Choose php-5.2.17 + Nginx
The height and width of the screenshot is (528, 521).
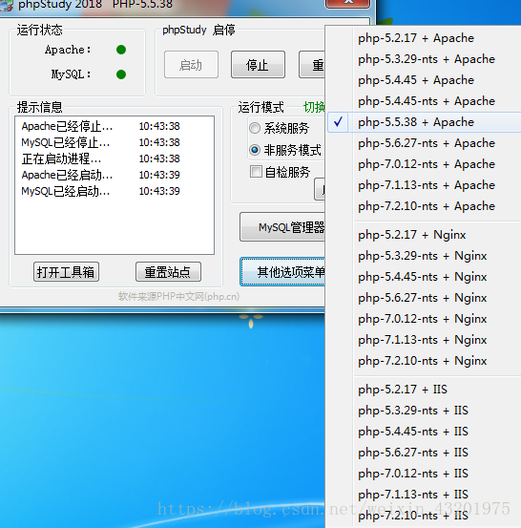pos(424,235)
